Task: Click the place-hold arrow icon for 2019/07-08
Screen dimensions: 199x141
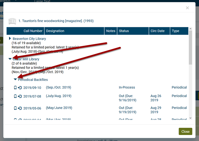Action: 20,96
